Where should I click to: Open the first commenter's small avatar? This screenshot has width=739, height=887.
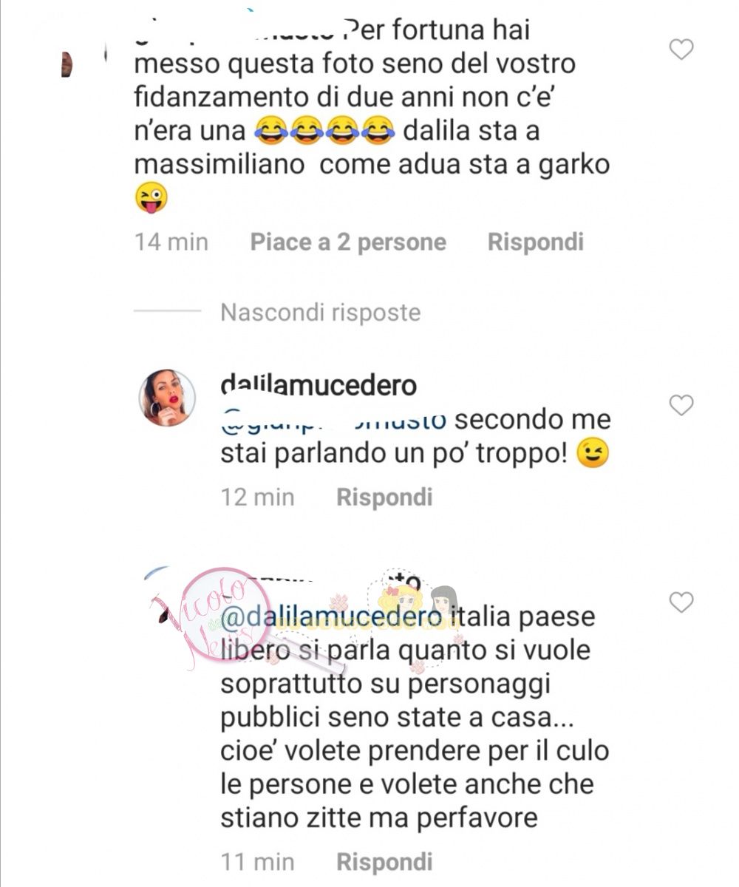[x=67, y=65]
